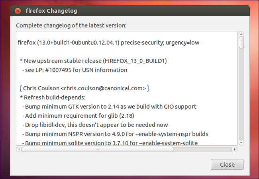Click the horizontal scrollbar right arrow

[x=235, y=149]
